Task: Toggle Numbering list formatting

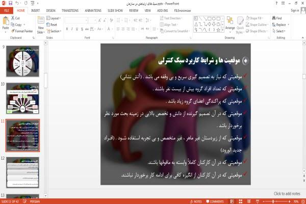Action: pyautogui.click(x=126, y=20)
